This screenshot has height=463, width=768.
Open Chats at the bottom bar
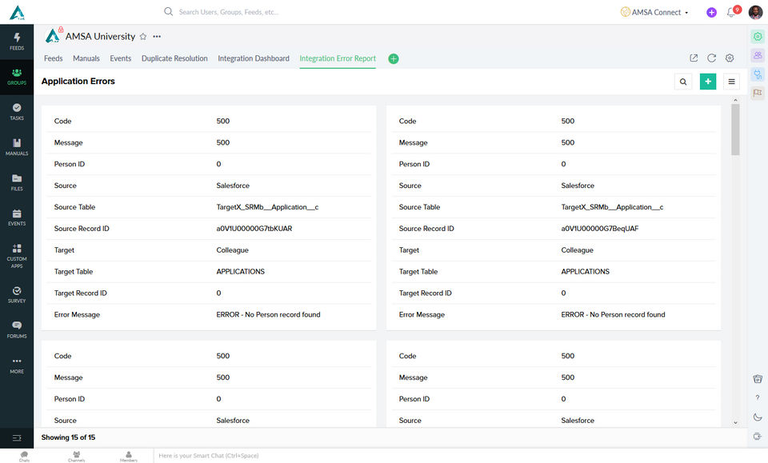(x=24, y=457)
